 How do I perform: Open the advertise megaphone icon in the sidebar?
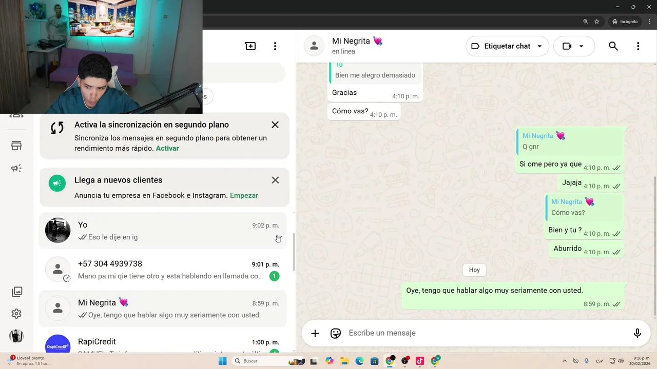(16, 168)
